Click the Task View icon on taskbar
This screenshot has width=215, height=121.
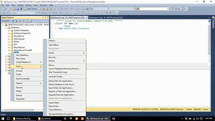pos(8,119)
